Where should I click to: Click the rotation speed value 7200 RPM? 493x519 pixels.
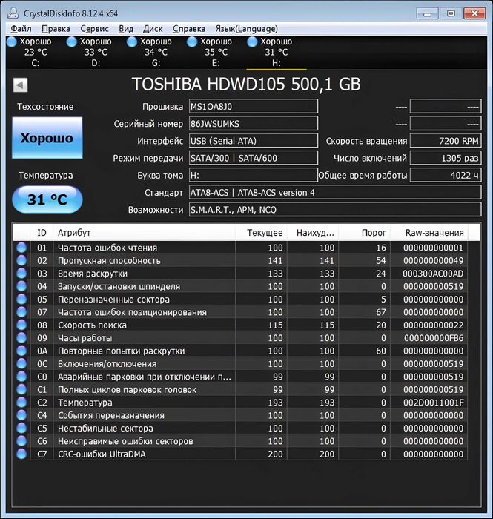click(x=446, y=141)
